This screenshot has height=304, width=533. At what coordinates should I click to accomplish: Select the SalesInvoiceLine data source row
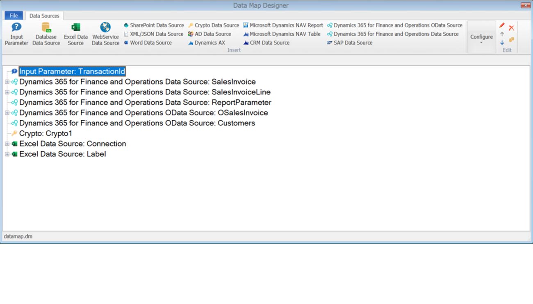click(145, 92)
